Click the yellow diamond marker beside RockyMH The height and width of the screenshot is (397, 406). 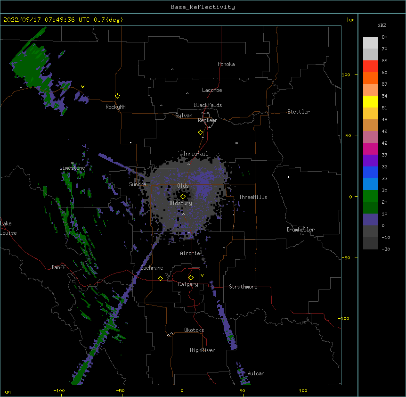(118, 96)
